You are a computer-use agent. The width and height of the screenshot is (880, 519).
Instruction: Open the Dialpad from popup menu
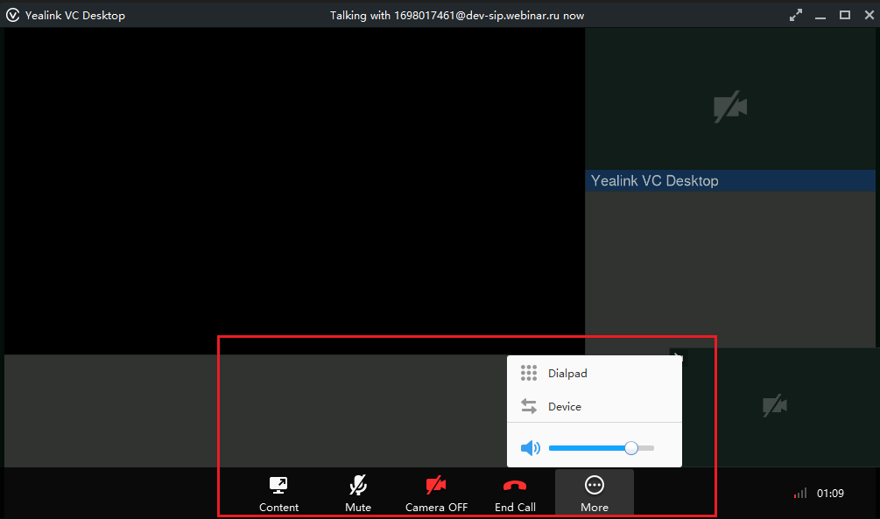pos(595,373)
